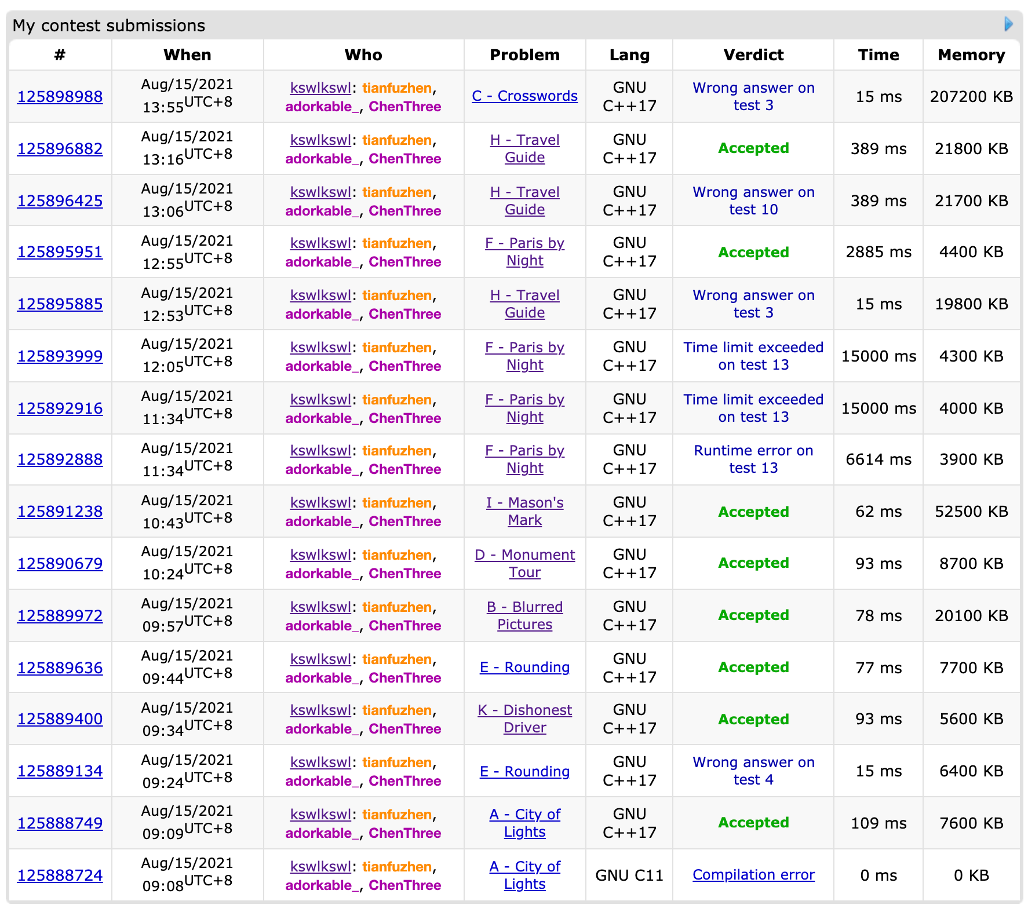Open submission 125893999
This screenshot has height=912, width=1028.
click(x=60, y=356)
